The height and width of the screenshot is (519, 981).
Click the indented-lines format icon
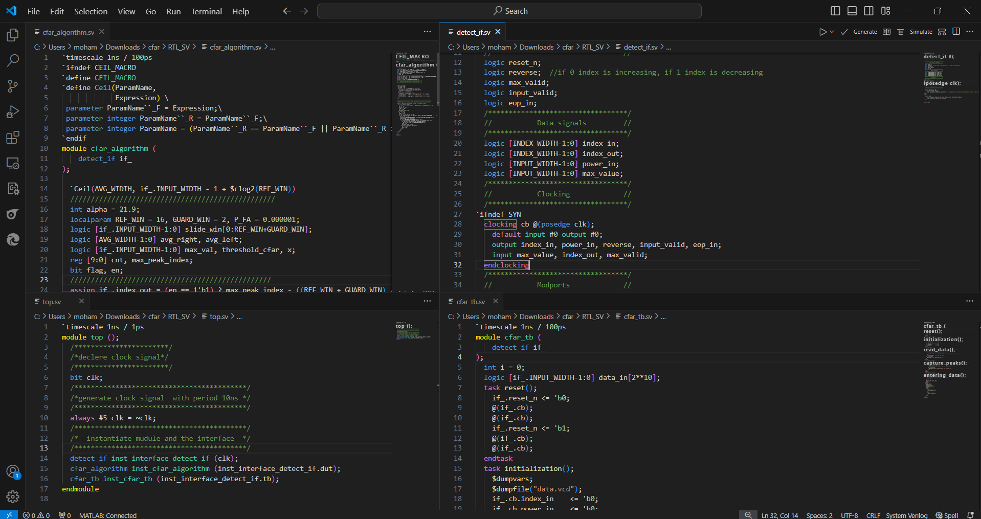900,32
